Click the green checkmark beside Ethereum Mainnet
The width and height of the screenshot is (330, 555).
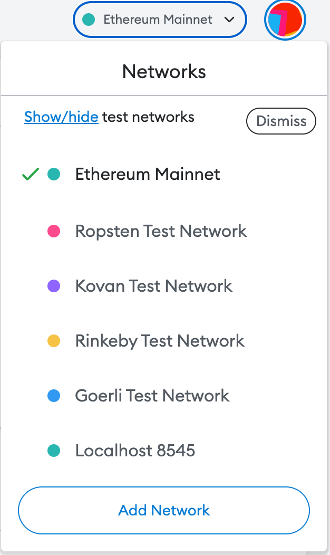[31, 175]
